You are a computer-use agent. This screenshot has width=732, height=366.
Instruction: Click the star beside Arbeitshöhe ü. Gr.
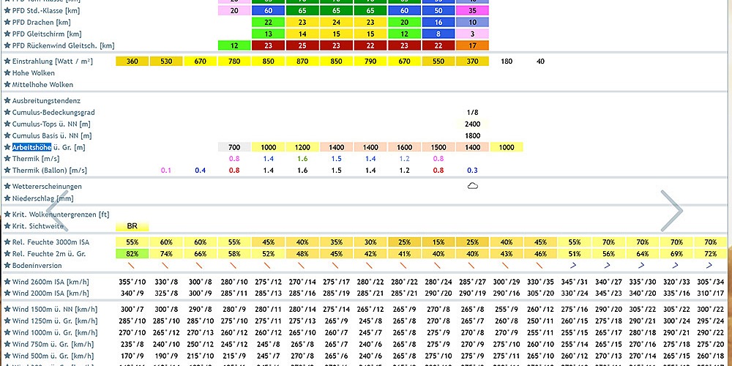(7, 147)
